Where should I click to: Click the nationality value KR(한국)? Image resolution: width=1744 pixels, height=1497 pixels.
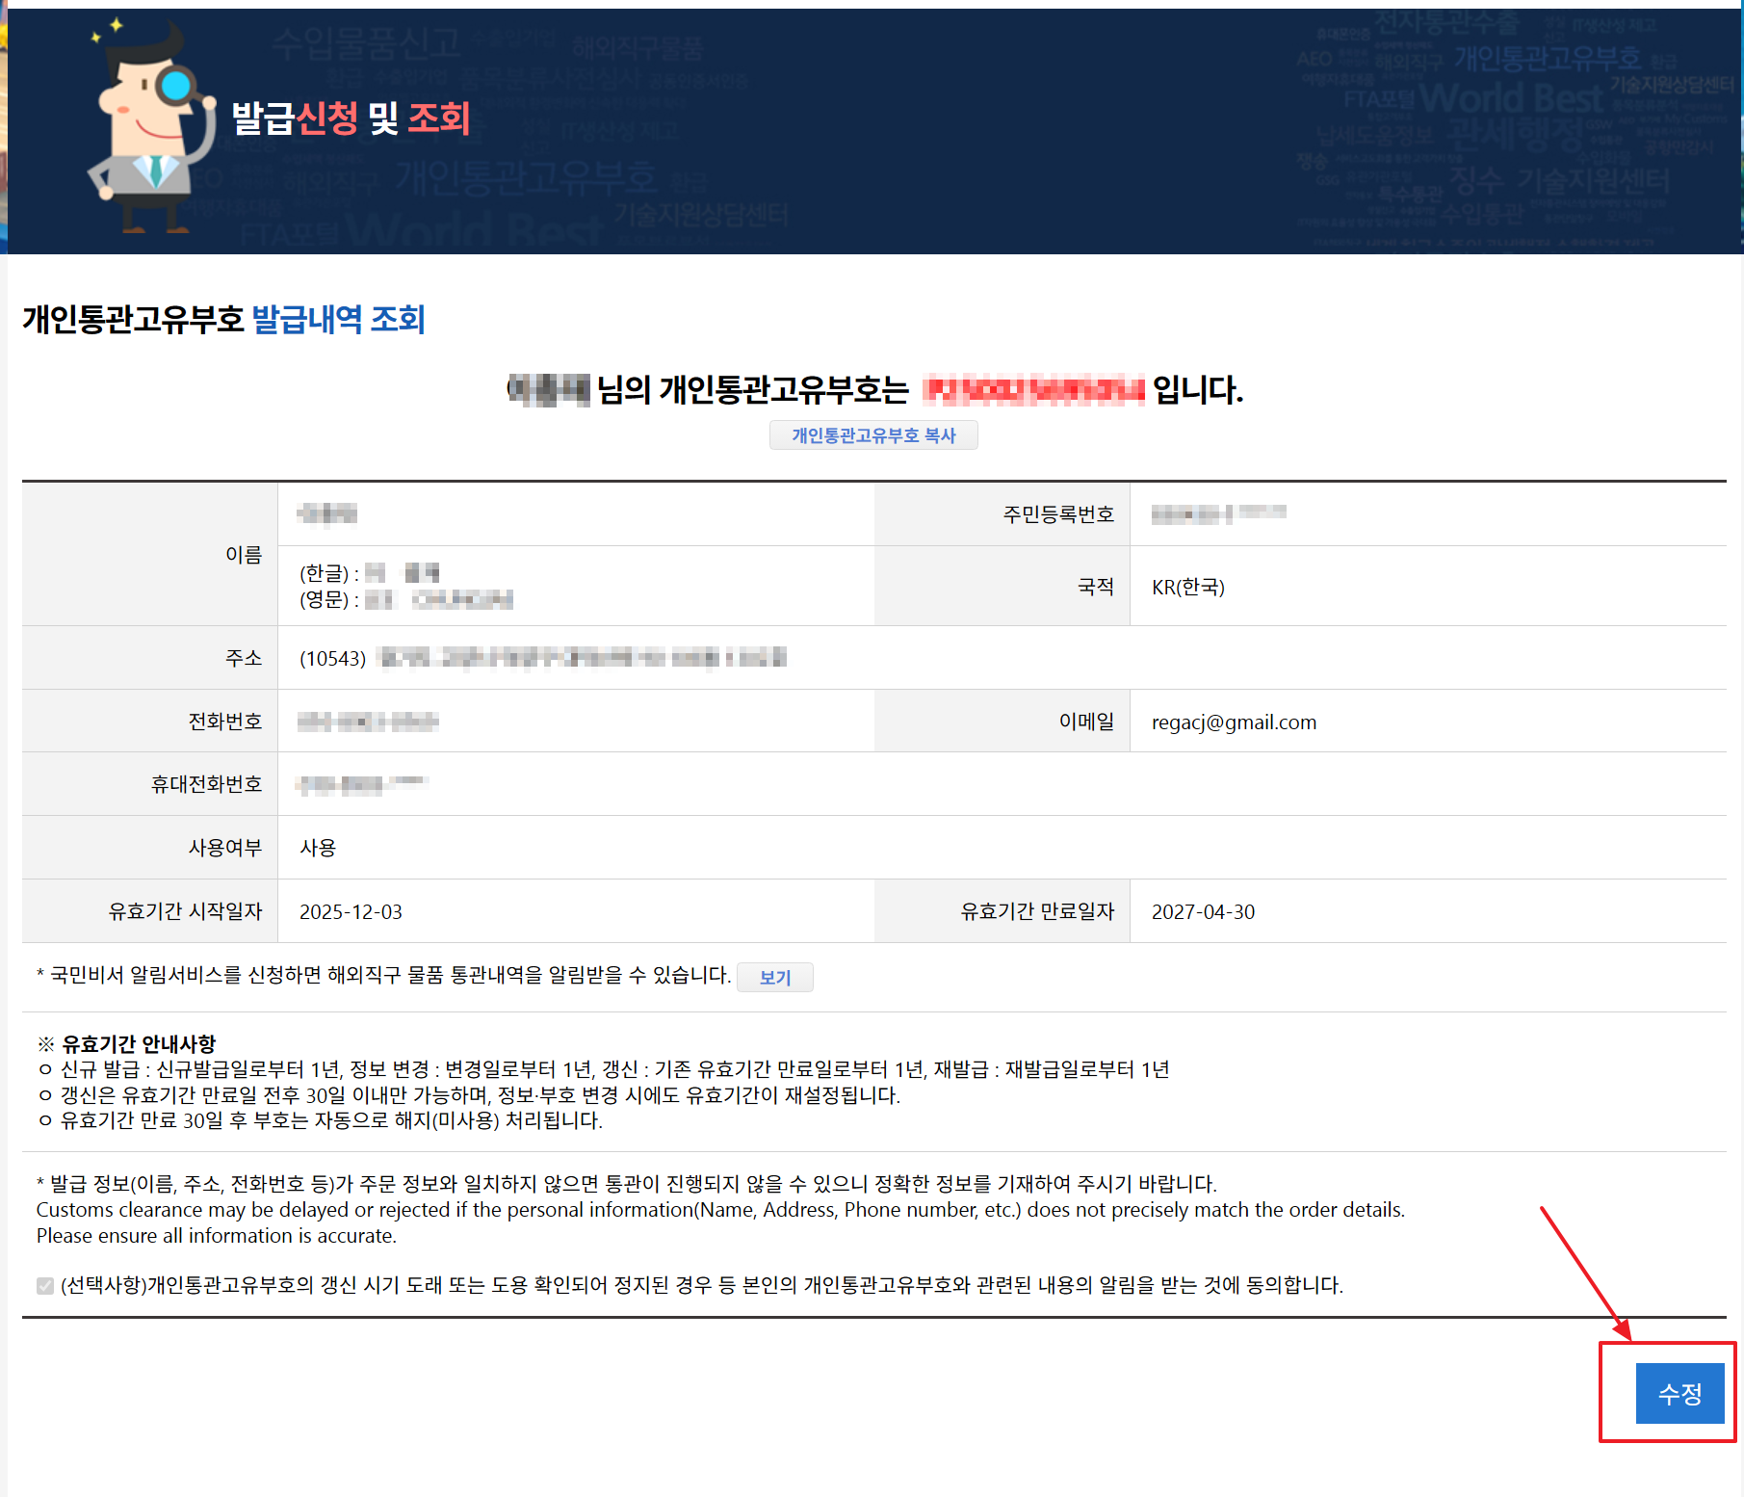point(1187,587)
